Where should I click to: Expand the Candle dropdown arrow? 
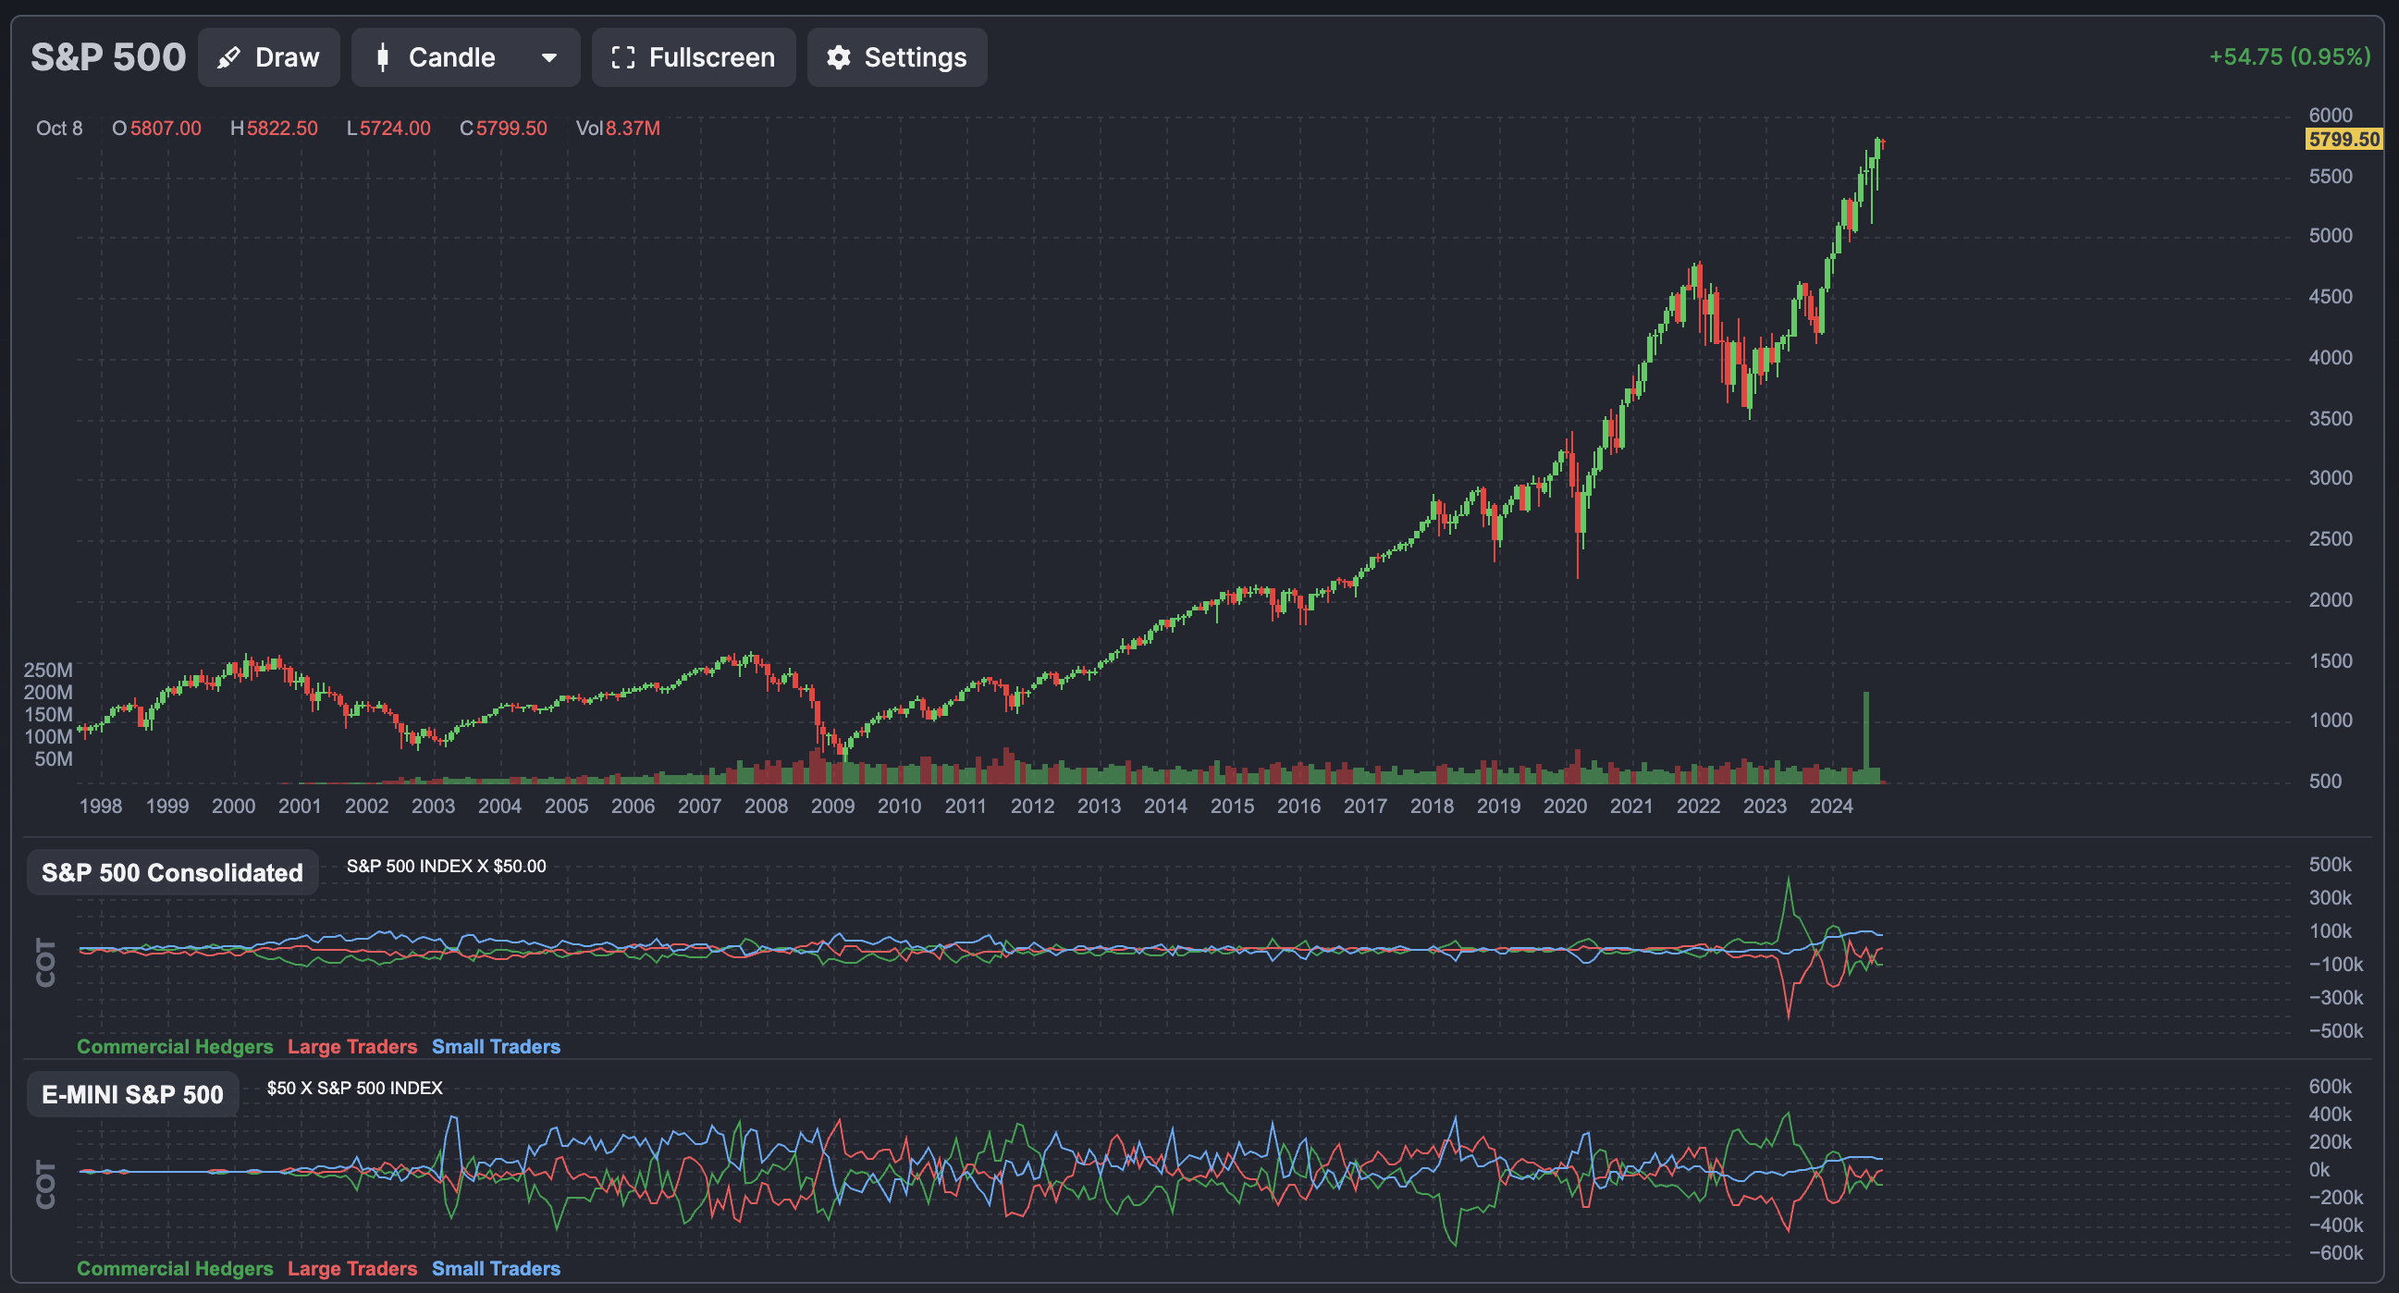(549, 57)
